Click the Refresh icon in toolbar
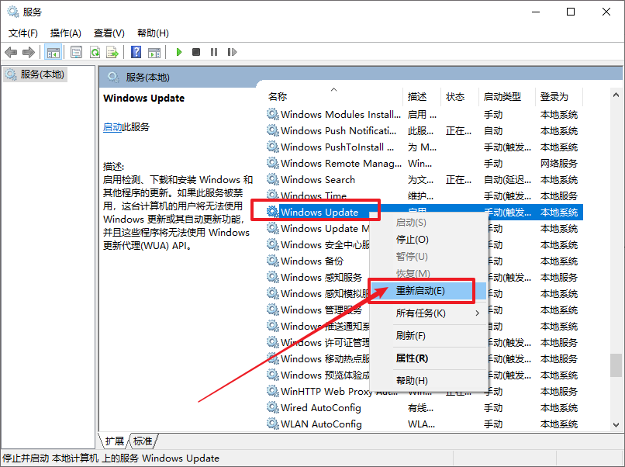Image resolution: width=625 pixels, height=467 pixels. click(x=95, y=52)
